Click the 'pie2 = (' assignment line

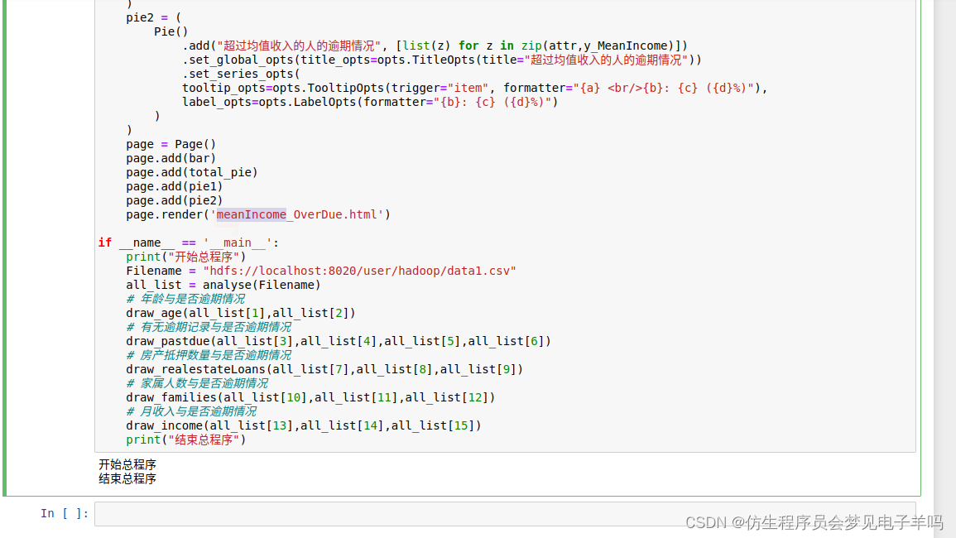(x=154, y=17)
